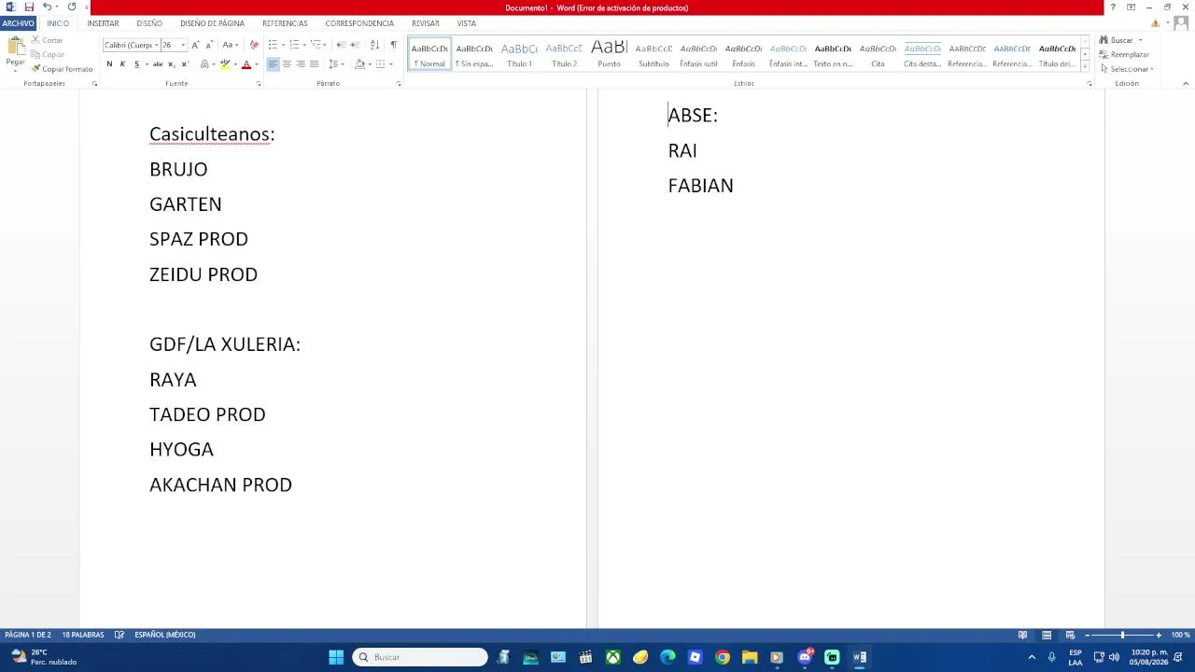The width and height of the screenshot is (1195, 672).
Task: Open the VISTA tab
Action: tap(467, 23)
